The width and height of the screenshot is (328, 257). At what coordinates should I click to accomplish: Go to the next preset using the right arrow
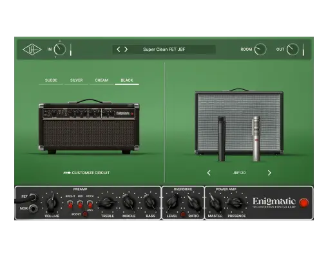[126, 49]
